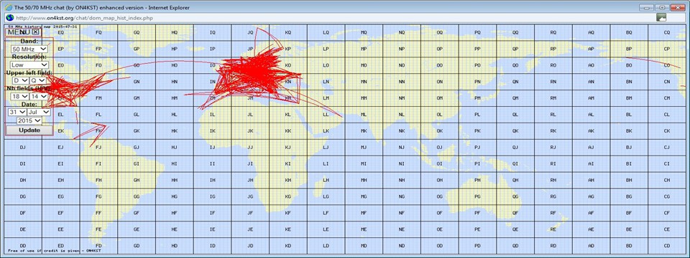
Task: Close the Internet Explorer window
Action: (677, 7)
